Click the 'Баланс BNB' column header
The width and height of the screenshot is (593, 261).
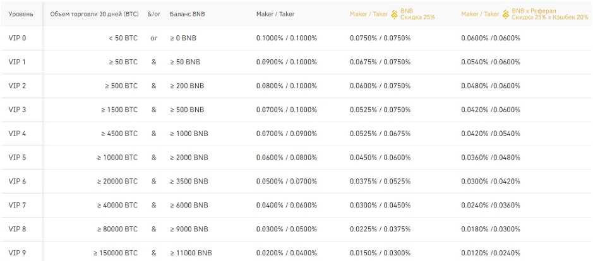[x=188, y=14]
